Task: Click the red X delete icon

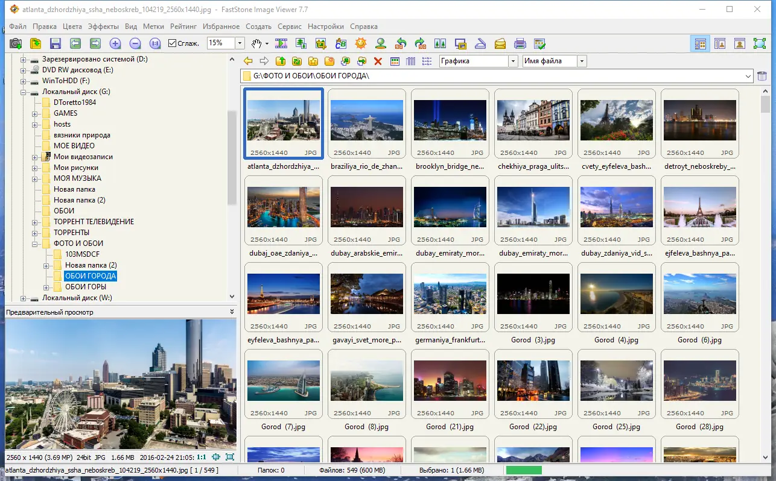Action: (378, 61)
